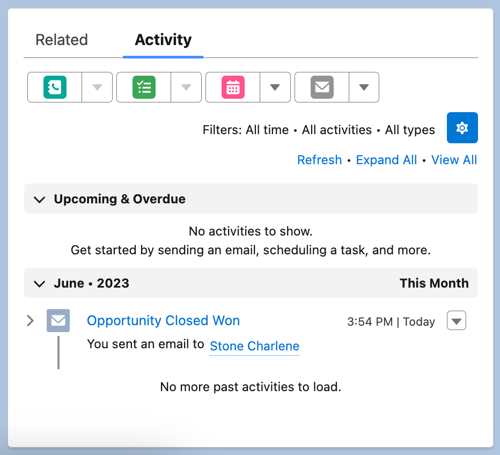The width and height of the screenshot is (500, 455).
Task: Click the Expand All link
Action: pyautogui.click(x=386, y=160)
